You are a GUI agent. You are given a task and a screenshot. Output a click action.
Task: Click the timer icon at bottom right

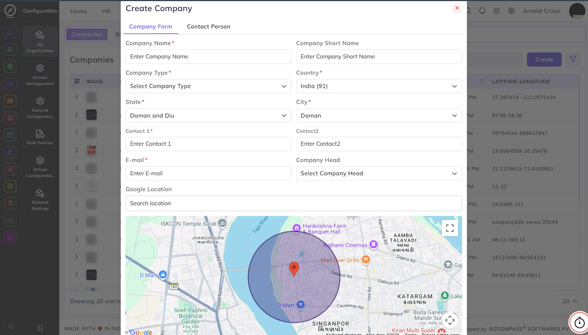click(579, 323)
